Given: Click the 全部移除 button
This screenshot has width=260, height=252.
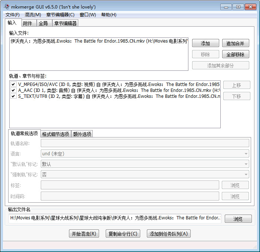Looking at the screenshot, I should point(235,54).
